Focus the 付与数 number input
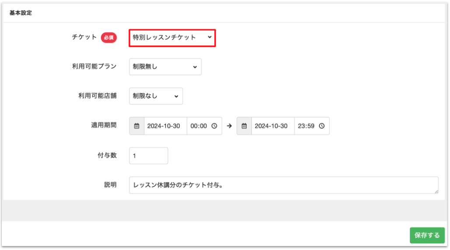 [x=149, y=156]
